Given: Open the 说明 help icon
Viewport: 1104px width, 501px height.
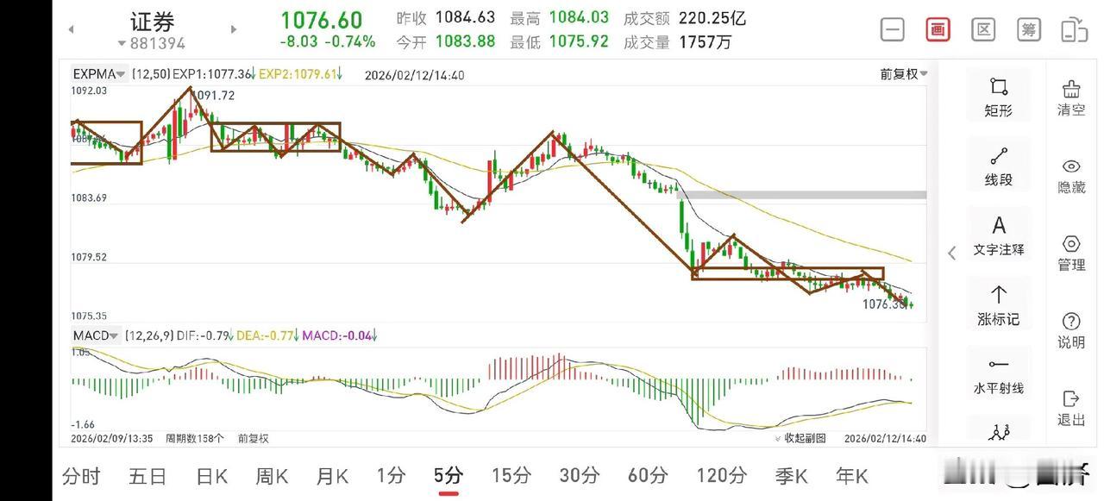Looking at the screenshot, I should point(1071,331).
